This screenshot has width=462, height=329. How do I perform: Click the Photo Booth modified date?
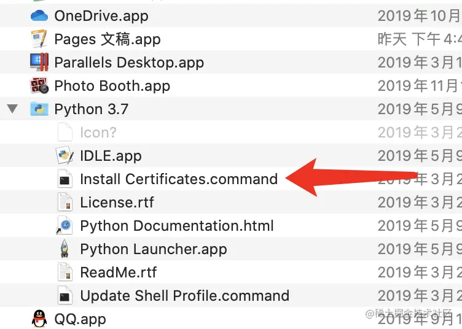coord(420,86)
